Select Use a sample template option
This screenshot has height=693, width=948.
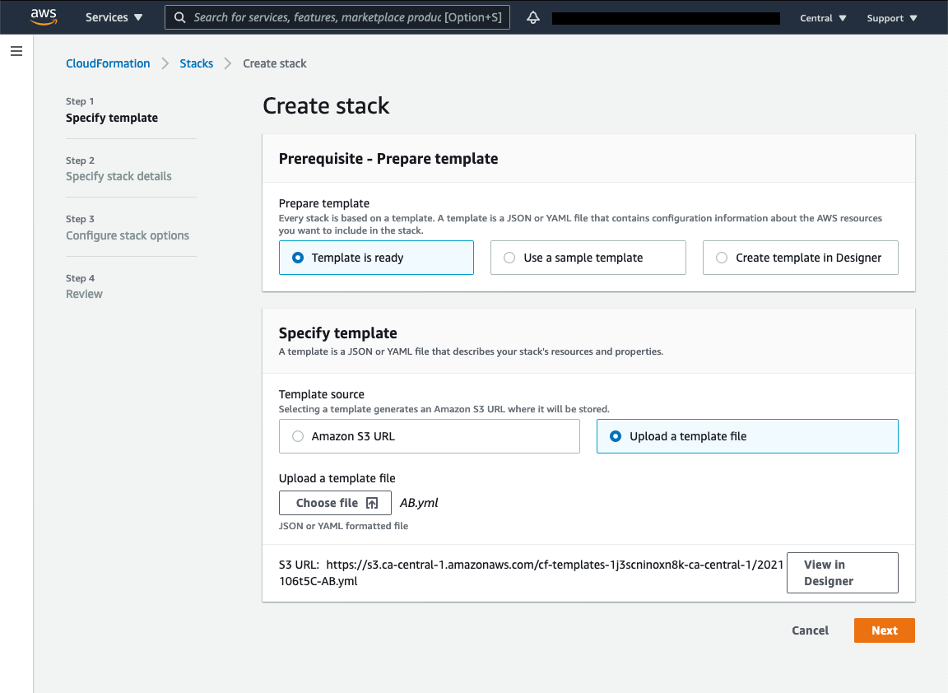pyautogui.click(x=588, y=258)
